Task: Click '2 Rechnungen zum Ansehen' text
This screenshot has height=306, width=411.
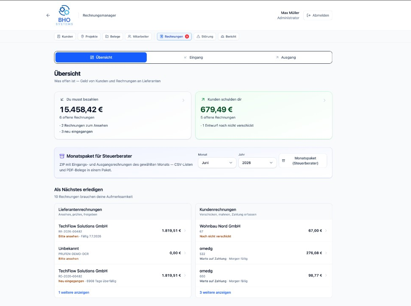Action: pyautogui.click(x=84, y=125)
